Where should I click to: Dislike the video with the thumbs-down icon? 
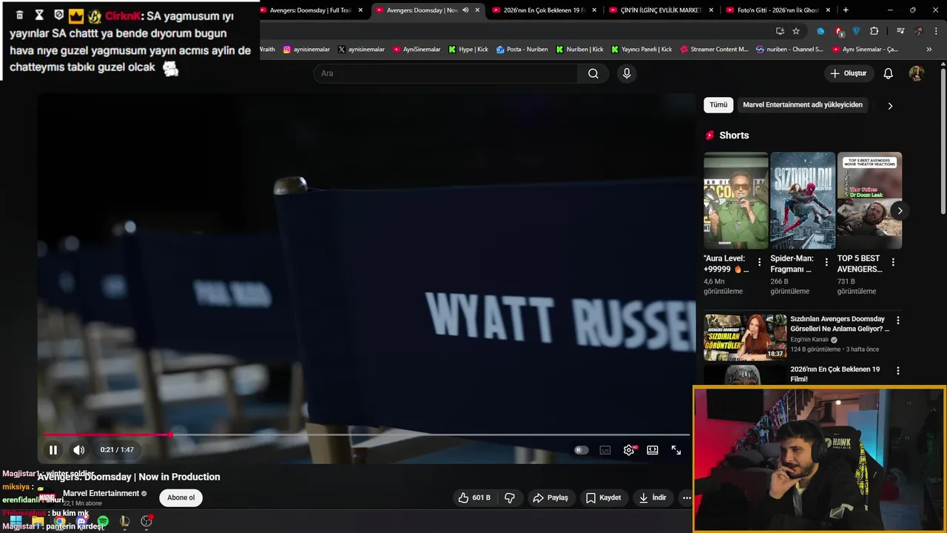click(509, 497)
